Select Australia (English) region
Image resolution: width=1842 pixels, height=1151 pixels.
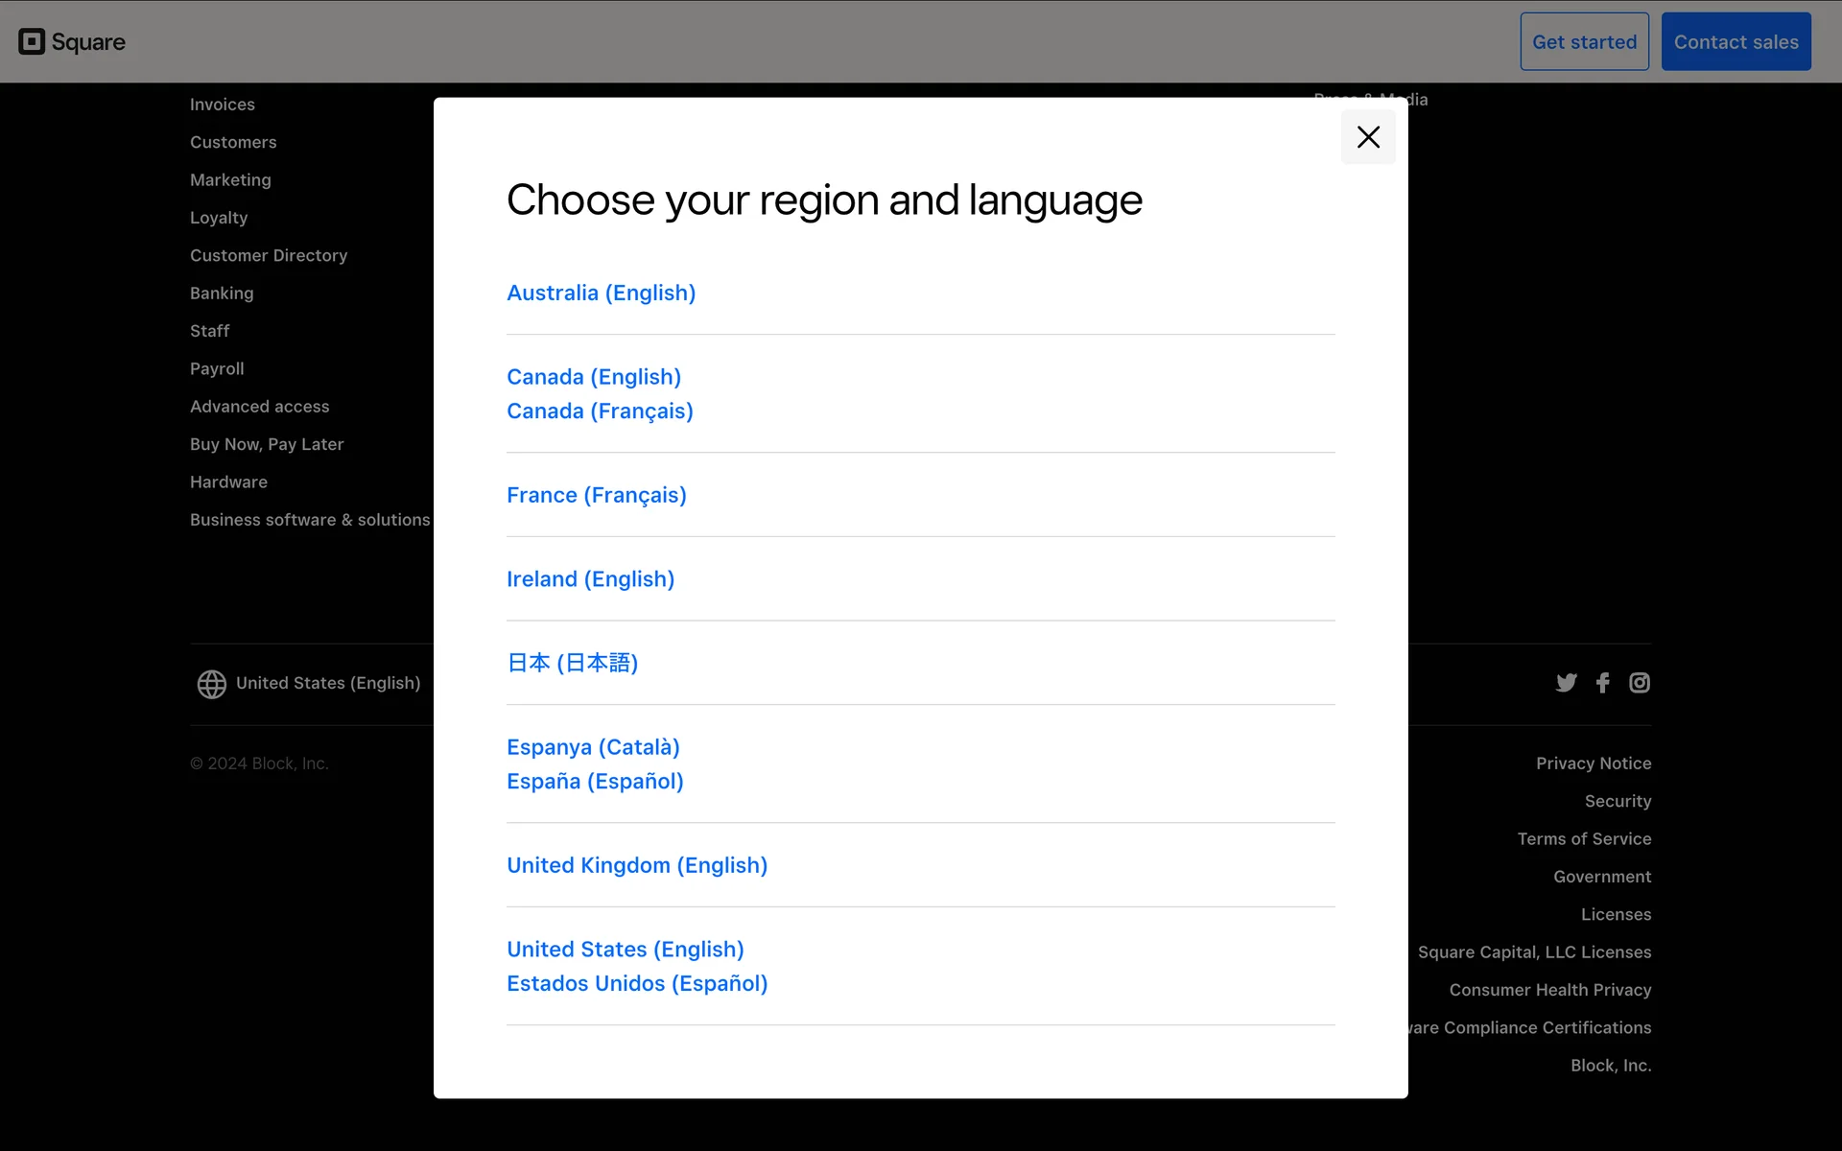coord(601,293)
